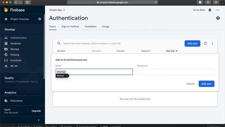Click the search magnifier icon
Screen dimensions: 225x127
(59, 43)
